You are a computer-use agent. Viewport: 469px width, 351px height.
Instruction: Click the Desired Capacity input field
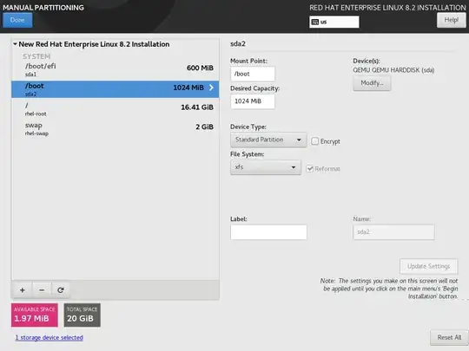tap(253, 101)
